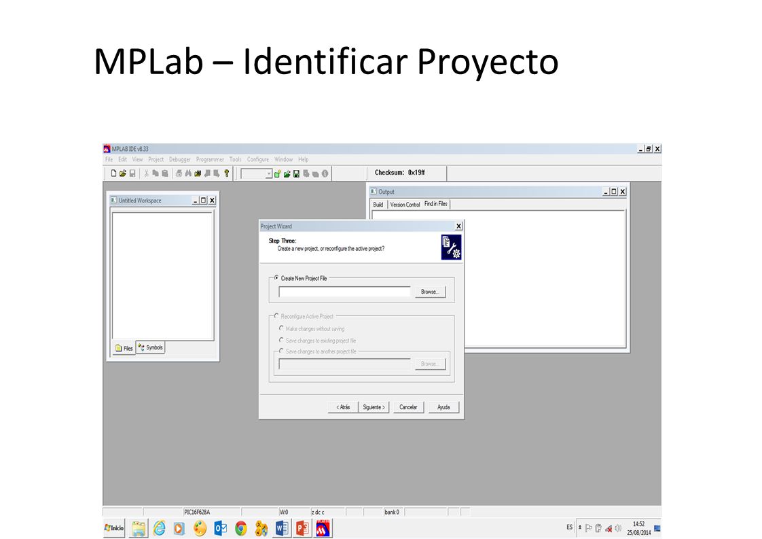This screenshot has width=762, height=539.
Task: Open Word from the taskbar
Action: pos(282,528)
